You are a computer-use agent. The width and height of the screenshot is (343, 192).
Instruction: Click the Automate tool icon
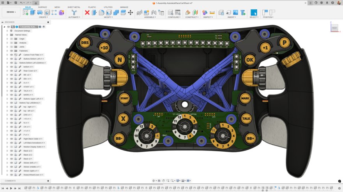pos(74,12)
